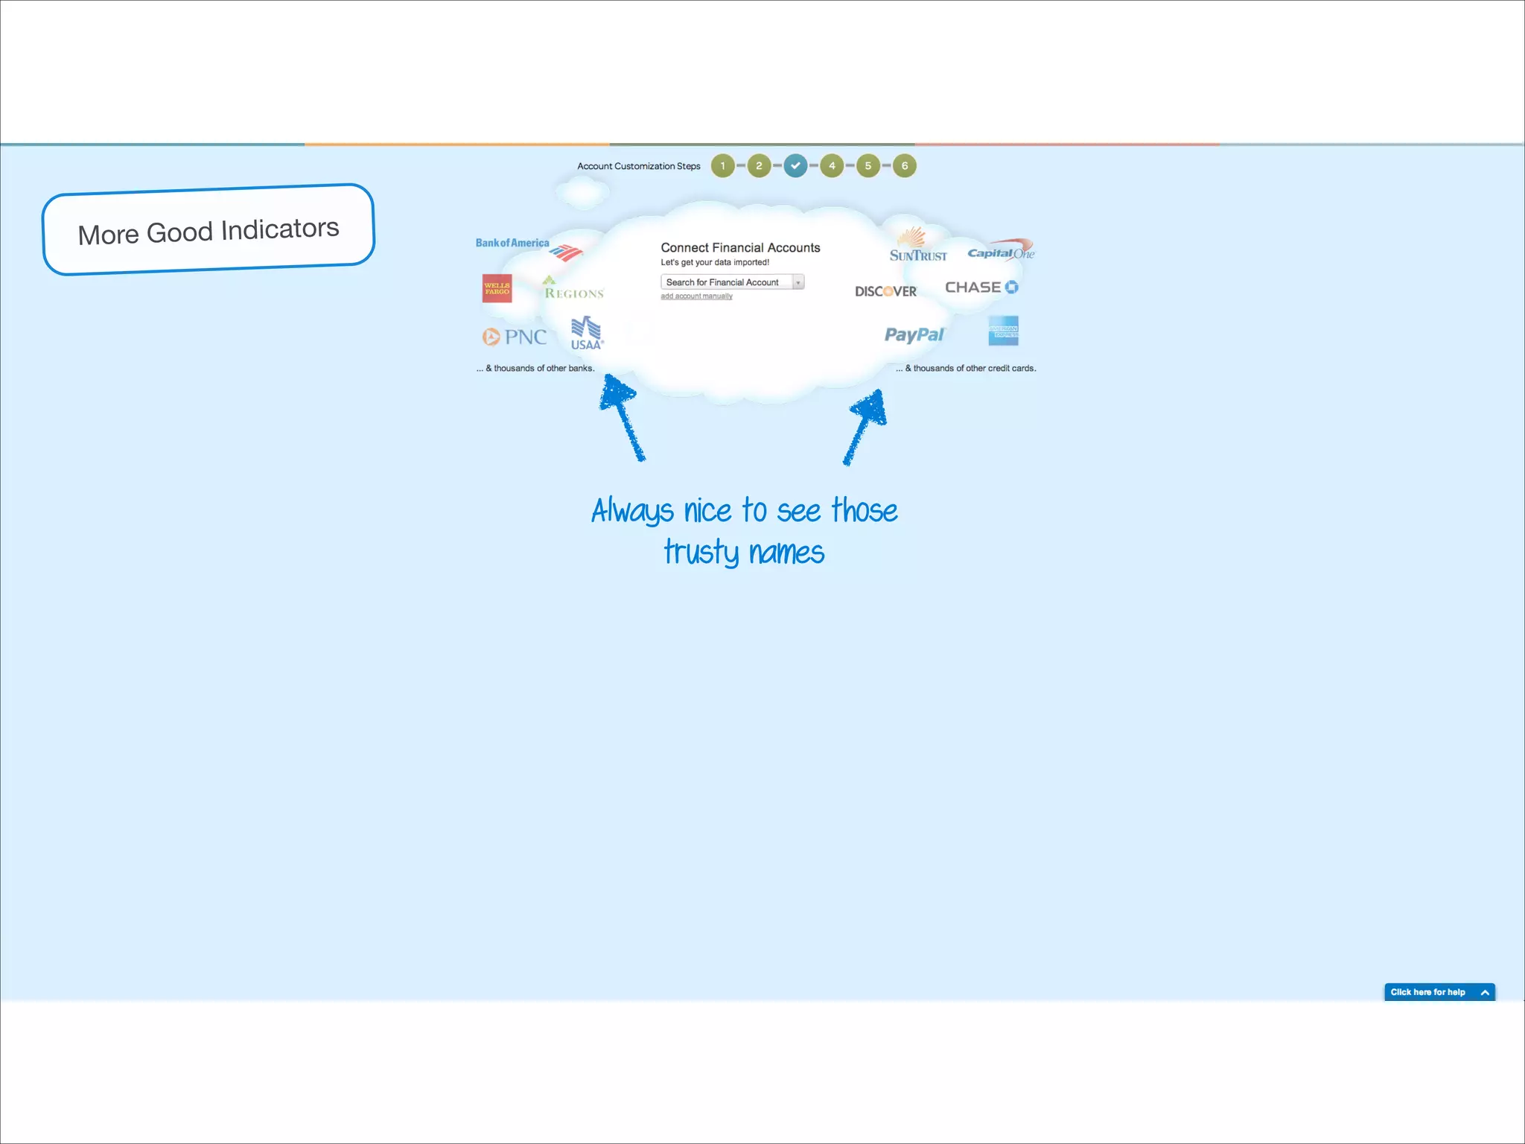Select the Capital One logo
This screenshot has width=1525, height=1144.
[1001, 251]
